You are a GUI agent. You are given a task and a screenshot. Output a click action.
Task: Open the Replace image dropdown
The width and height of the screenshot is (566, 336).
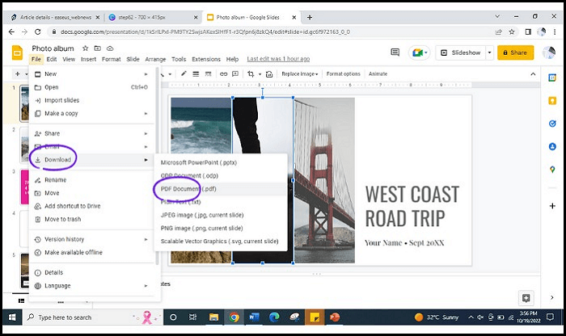(x=300, y=73)
